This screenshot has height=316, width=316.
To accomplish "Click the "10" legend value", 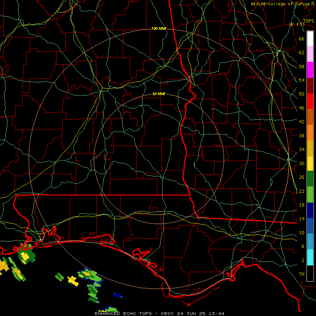I will 302,233.
